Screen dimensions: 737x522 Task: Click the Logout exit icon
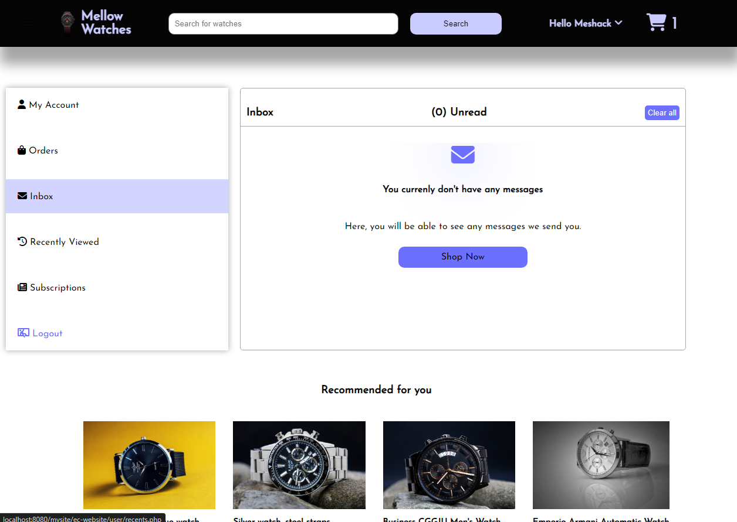pos(23,332)
